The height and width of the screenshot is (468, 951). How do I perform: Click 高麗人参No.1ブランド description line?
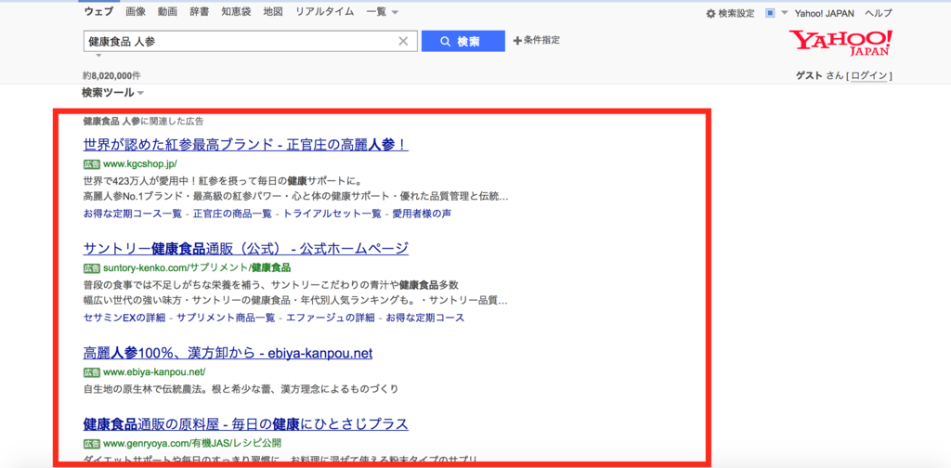tap(295, 197)
